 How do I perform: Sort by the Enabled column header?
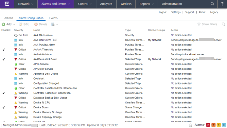(x=6, y=30)
